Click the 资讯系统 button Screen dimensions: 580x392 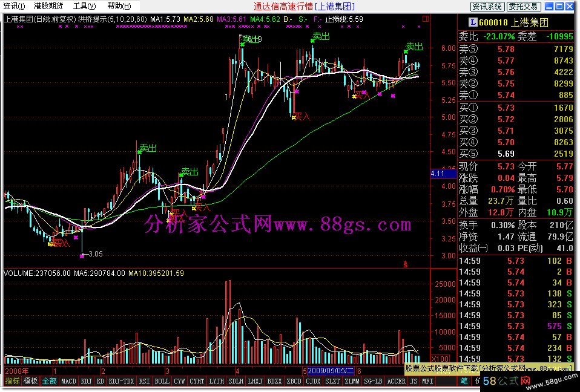point(487,6)
